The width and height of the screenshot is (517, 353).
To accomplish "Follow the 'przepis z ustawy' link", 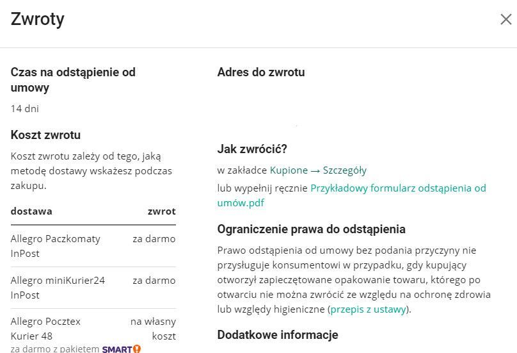I will click(368, 309).
